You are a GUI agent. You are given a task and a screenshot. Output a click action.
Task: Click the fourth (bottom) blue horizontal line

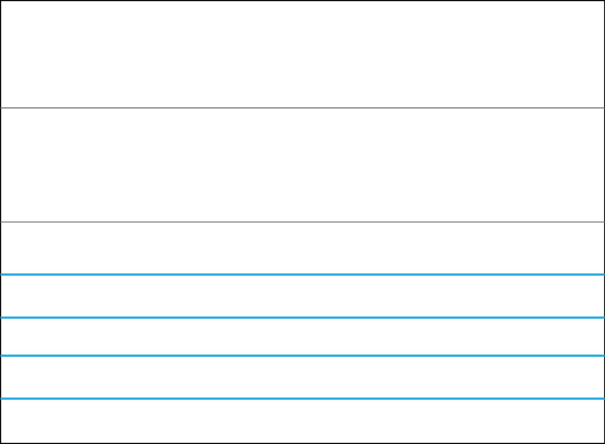(x=302, y=399)
